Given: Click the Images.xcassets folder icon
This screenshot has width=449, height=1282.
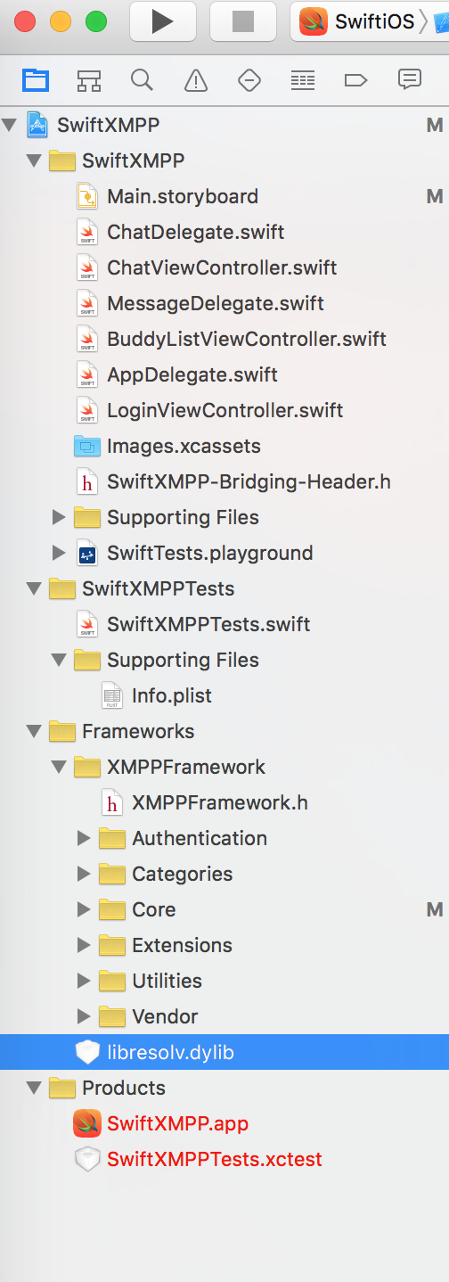Looking at the screenshot, I should (x=87, y=446).
